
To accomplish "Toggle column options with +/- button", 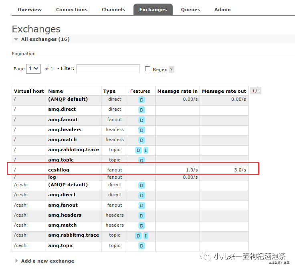I will click(x=256, y=91).
